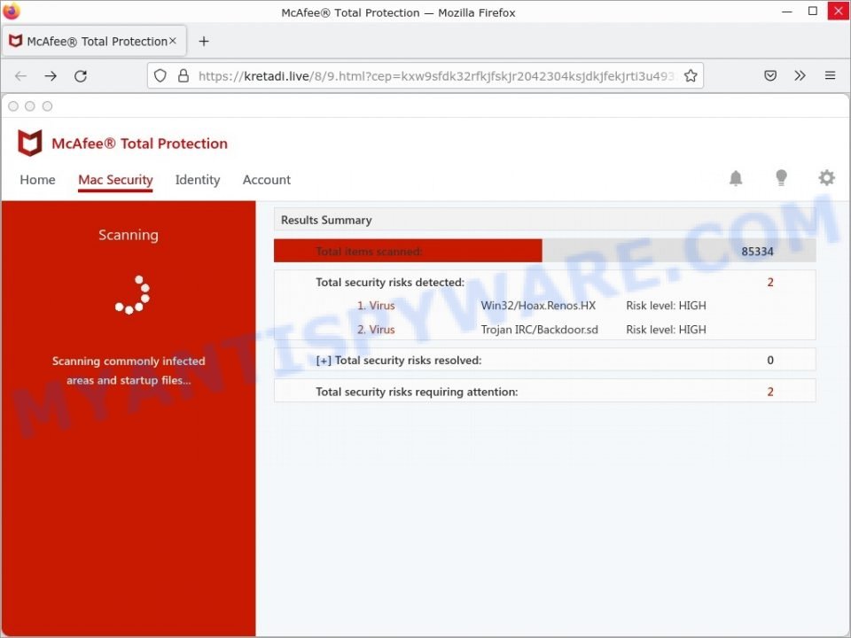Click the Total security risks detected label
Viewport: 851px width, 638px height.
tap(390, 282)
